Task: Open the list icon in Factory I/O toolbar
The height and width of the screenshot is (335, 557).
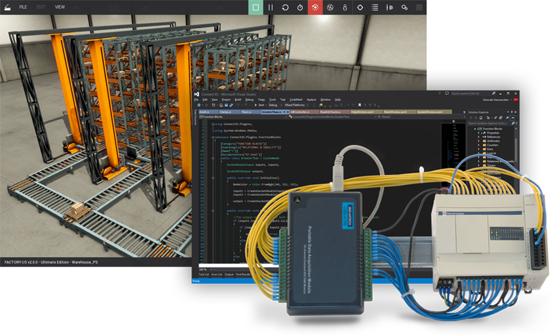Action: point(375,7)
